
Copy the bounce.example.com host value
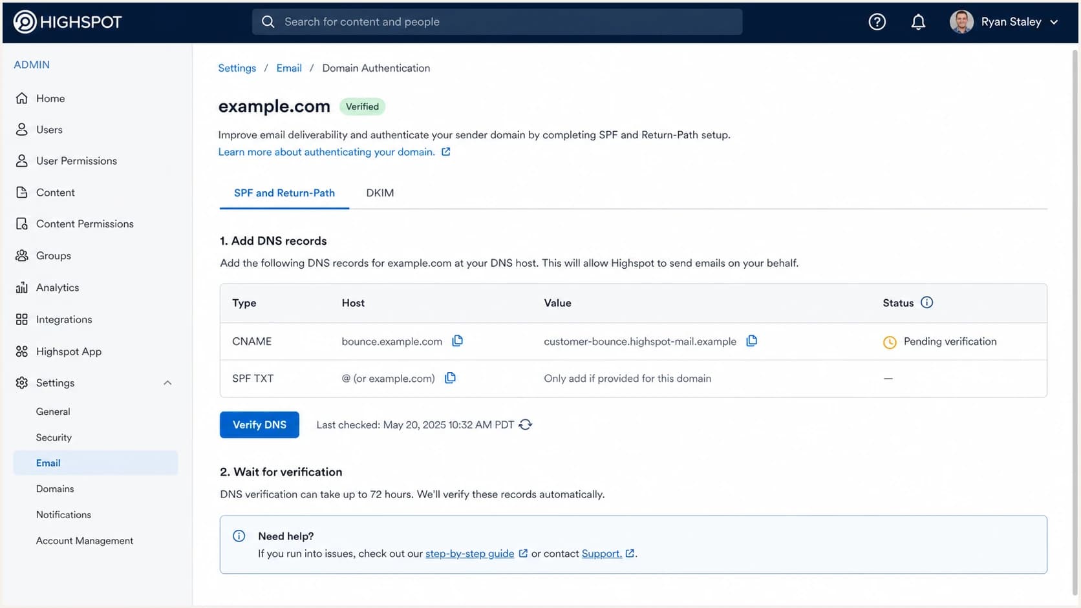[457, 341]
